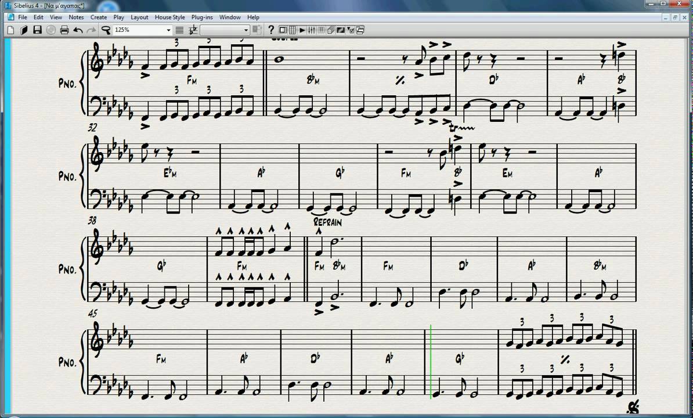Undo the last action
Image resolution: width=693 pixels, height=418 pixels.
(x=78, y=30)
